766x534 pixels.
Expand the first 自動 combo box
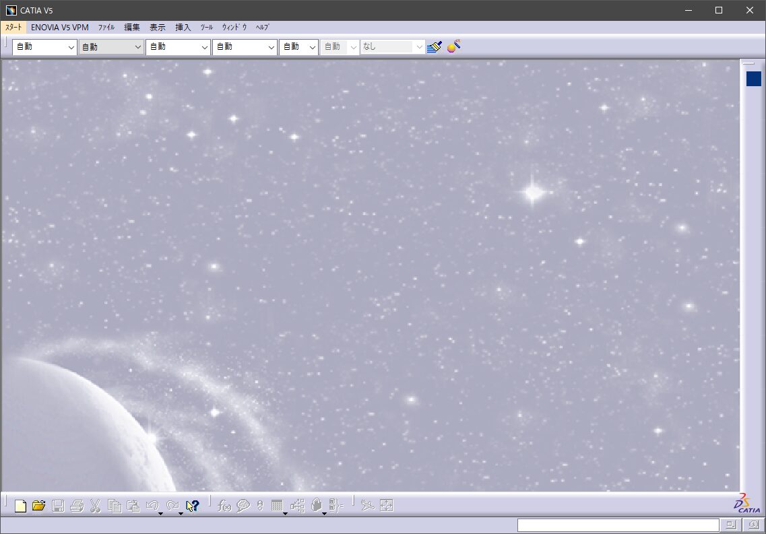click(71, 47)
